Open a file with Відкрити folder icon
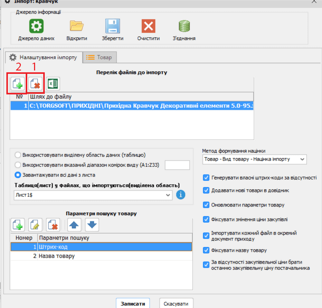The width and height of the screenshot is (322, 308). (77, 26)
